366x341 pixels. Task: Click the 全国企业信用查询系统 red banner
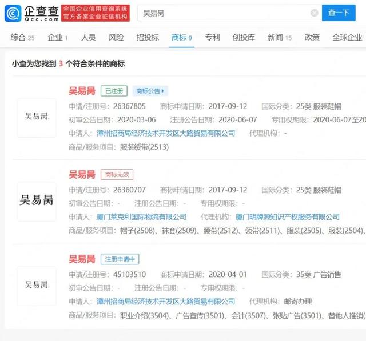coord(96,13)
